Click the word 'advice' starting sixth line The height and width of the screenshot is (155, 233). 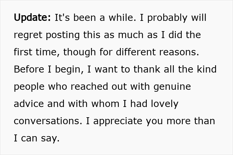pos(28,104)
